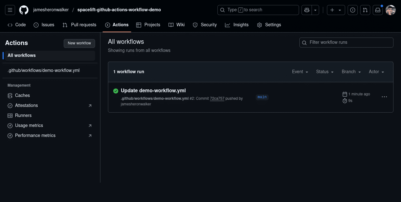Click the Copilot icon in header
Viewport: 401px width, 202px height.
pyautogui.click(x=307, y=10)
